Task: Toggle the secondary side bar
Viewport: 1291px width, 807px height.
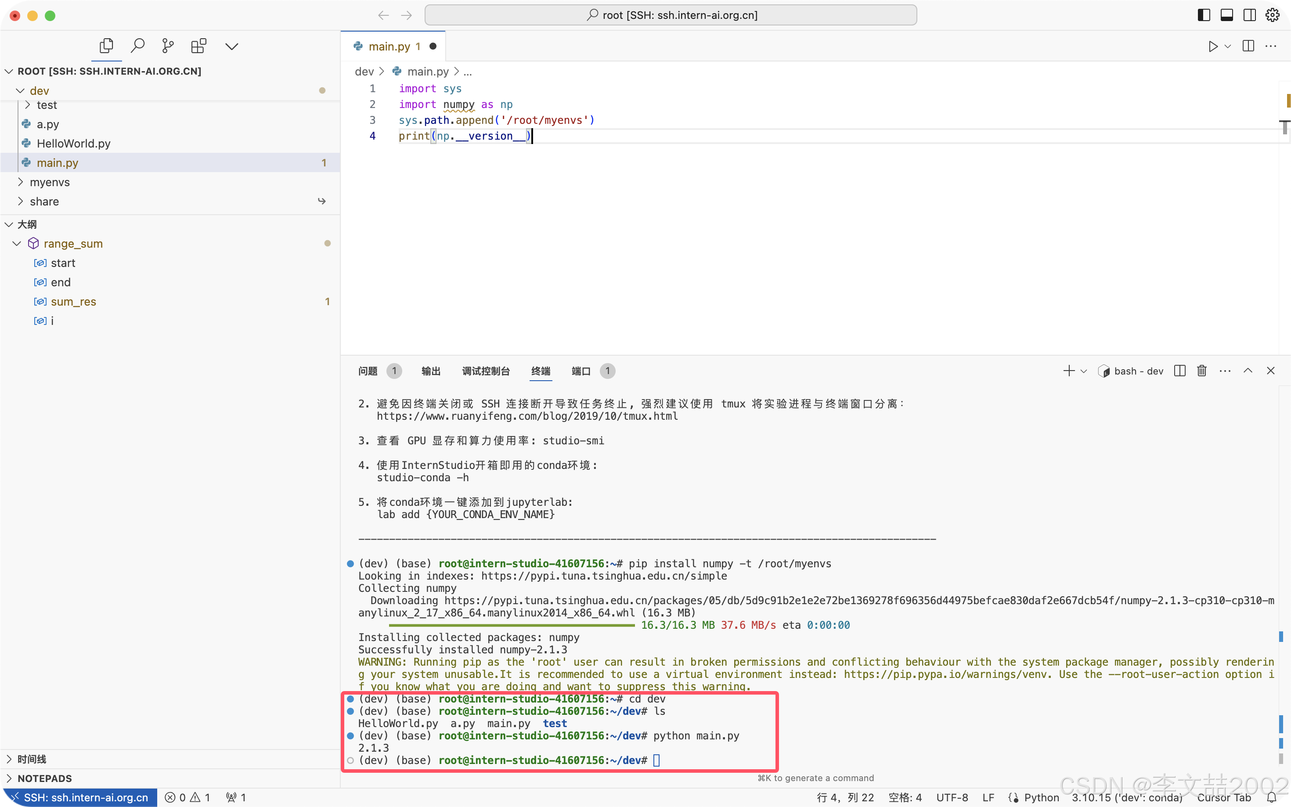Action: [1249, 15]
